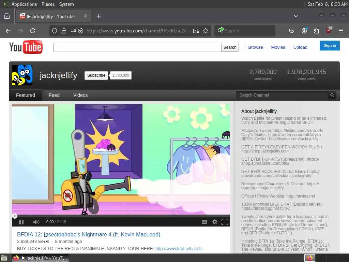
Task: Enter fullscreen mode on the video
Action: pos(225,222)
